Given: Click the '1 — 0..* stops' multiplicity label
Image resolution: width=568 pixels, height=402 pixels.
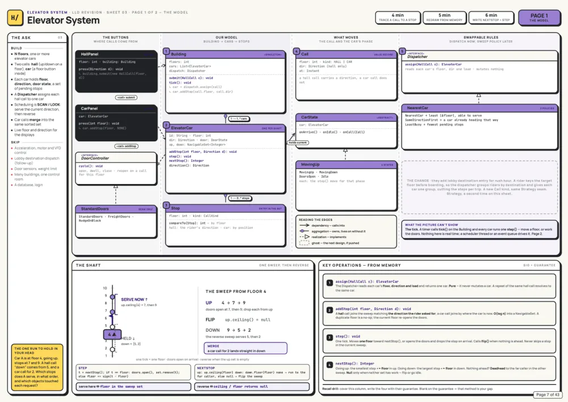Looking at the screenshot, I should pos(240,198).
